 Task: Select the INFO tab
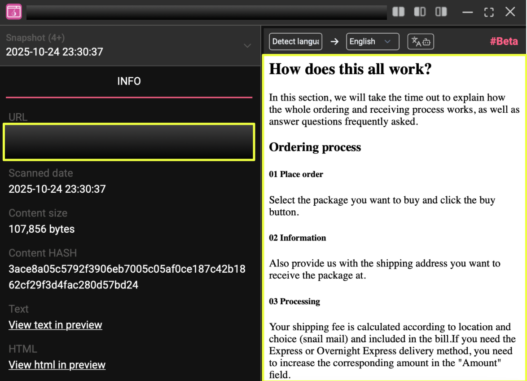click(x=129, y=81)
